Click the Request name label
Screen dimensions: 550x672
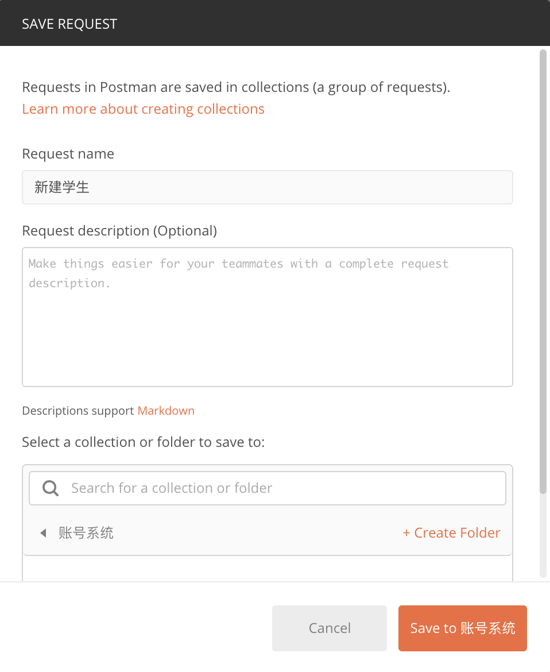(68, 153)
